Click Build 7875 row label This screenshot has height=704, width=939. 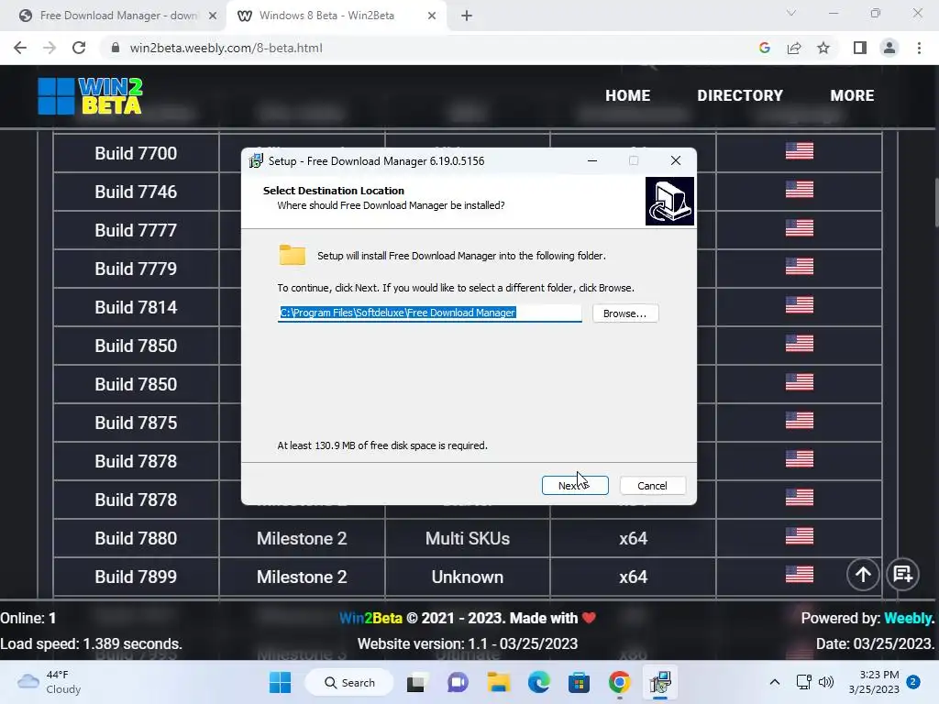[136, 423]
